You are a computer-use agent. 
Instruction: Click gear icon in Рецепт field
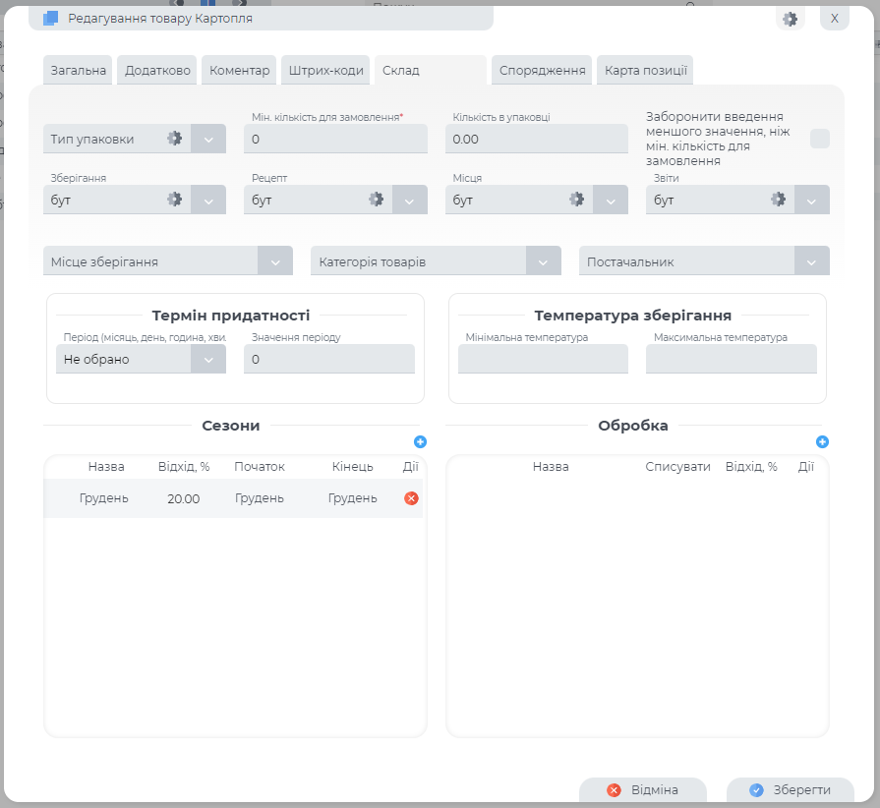coord(376,200)
